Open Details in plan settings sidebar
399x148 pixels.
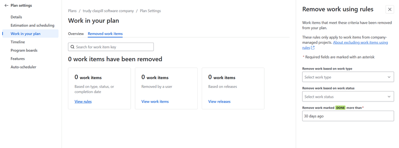click(16, 17)
